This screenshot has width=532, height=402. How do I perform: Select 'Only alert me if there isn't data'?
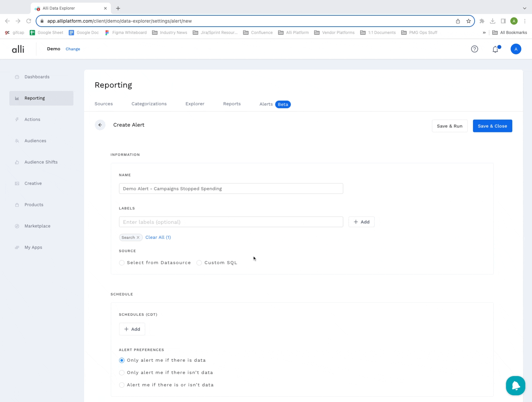pyautogui.click(x=122, y=373)
